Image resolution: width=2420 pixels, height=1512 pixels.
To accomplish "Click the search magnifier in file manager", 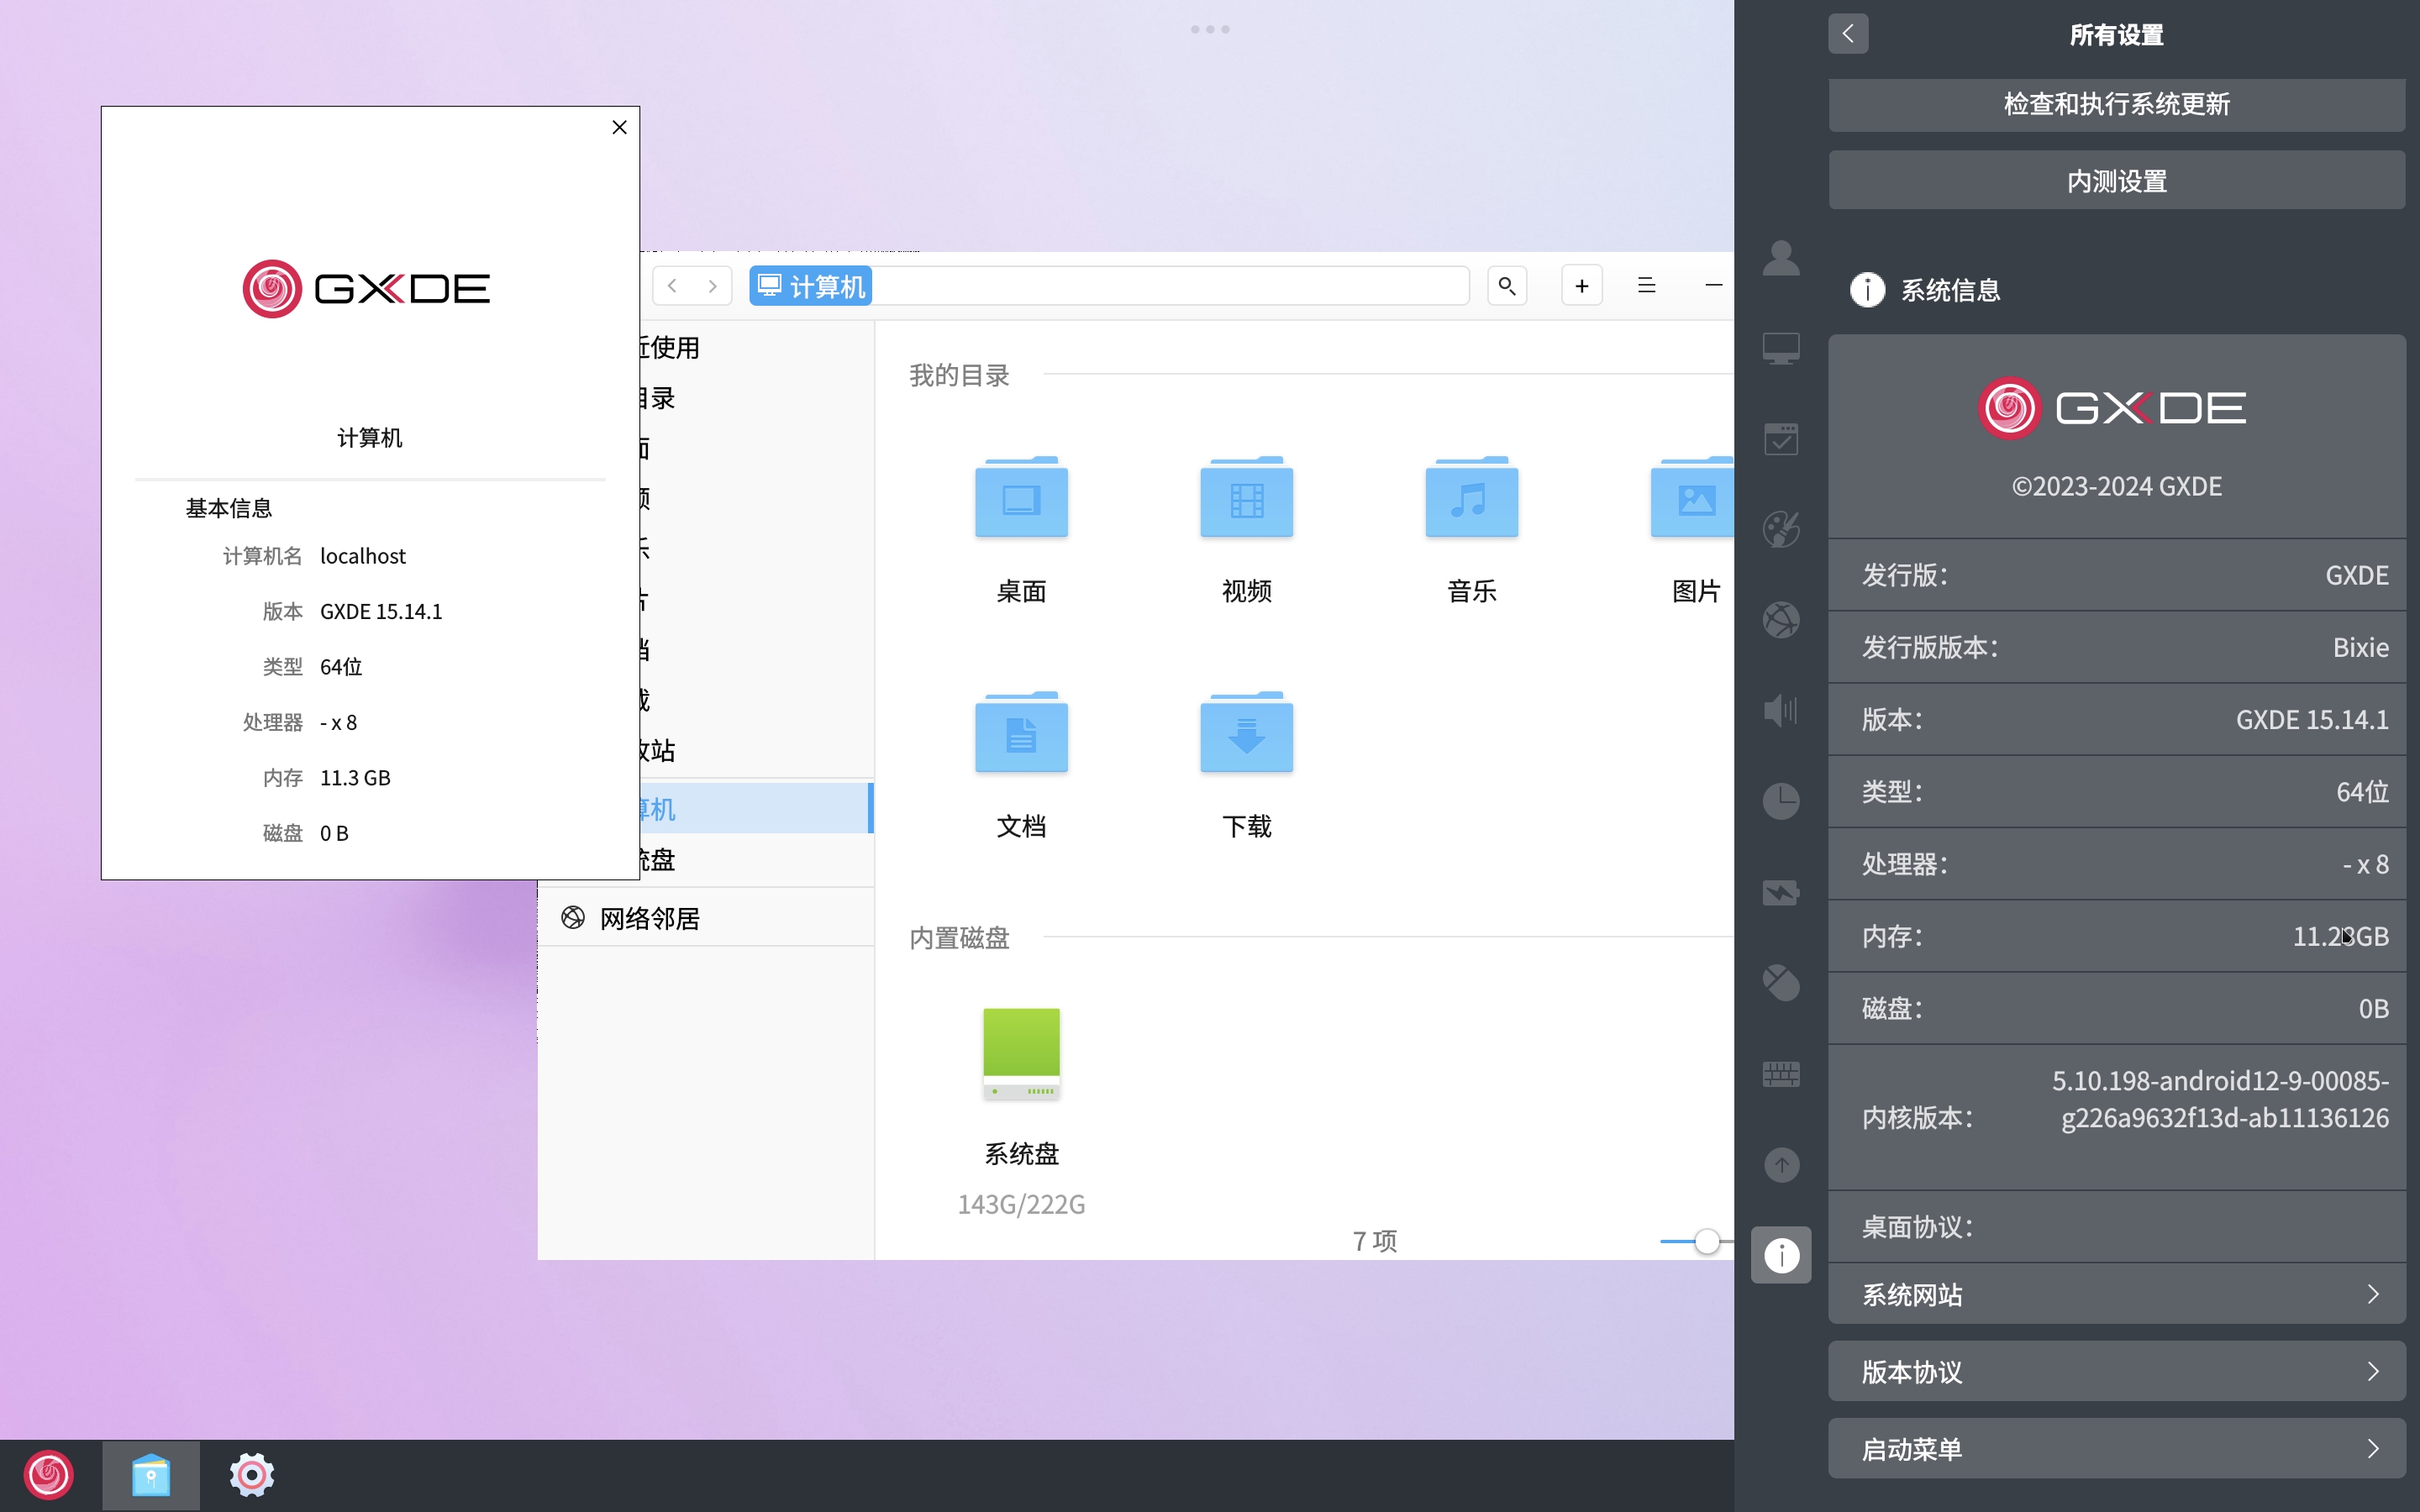I will [x=1507, y=286].
